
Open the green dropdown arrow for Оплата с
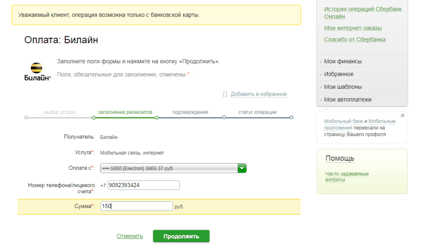242,168
